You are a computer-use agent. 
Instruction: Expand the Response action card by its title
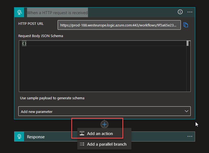pyautogui.click(x=36, y=137)
